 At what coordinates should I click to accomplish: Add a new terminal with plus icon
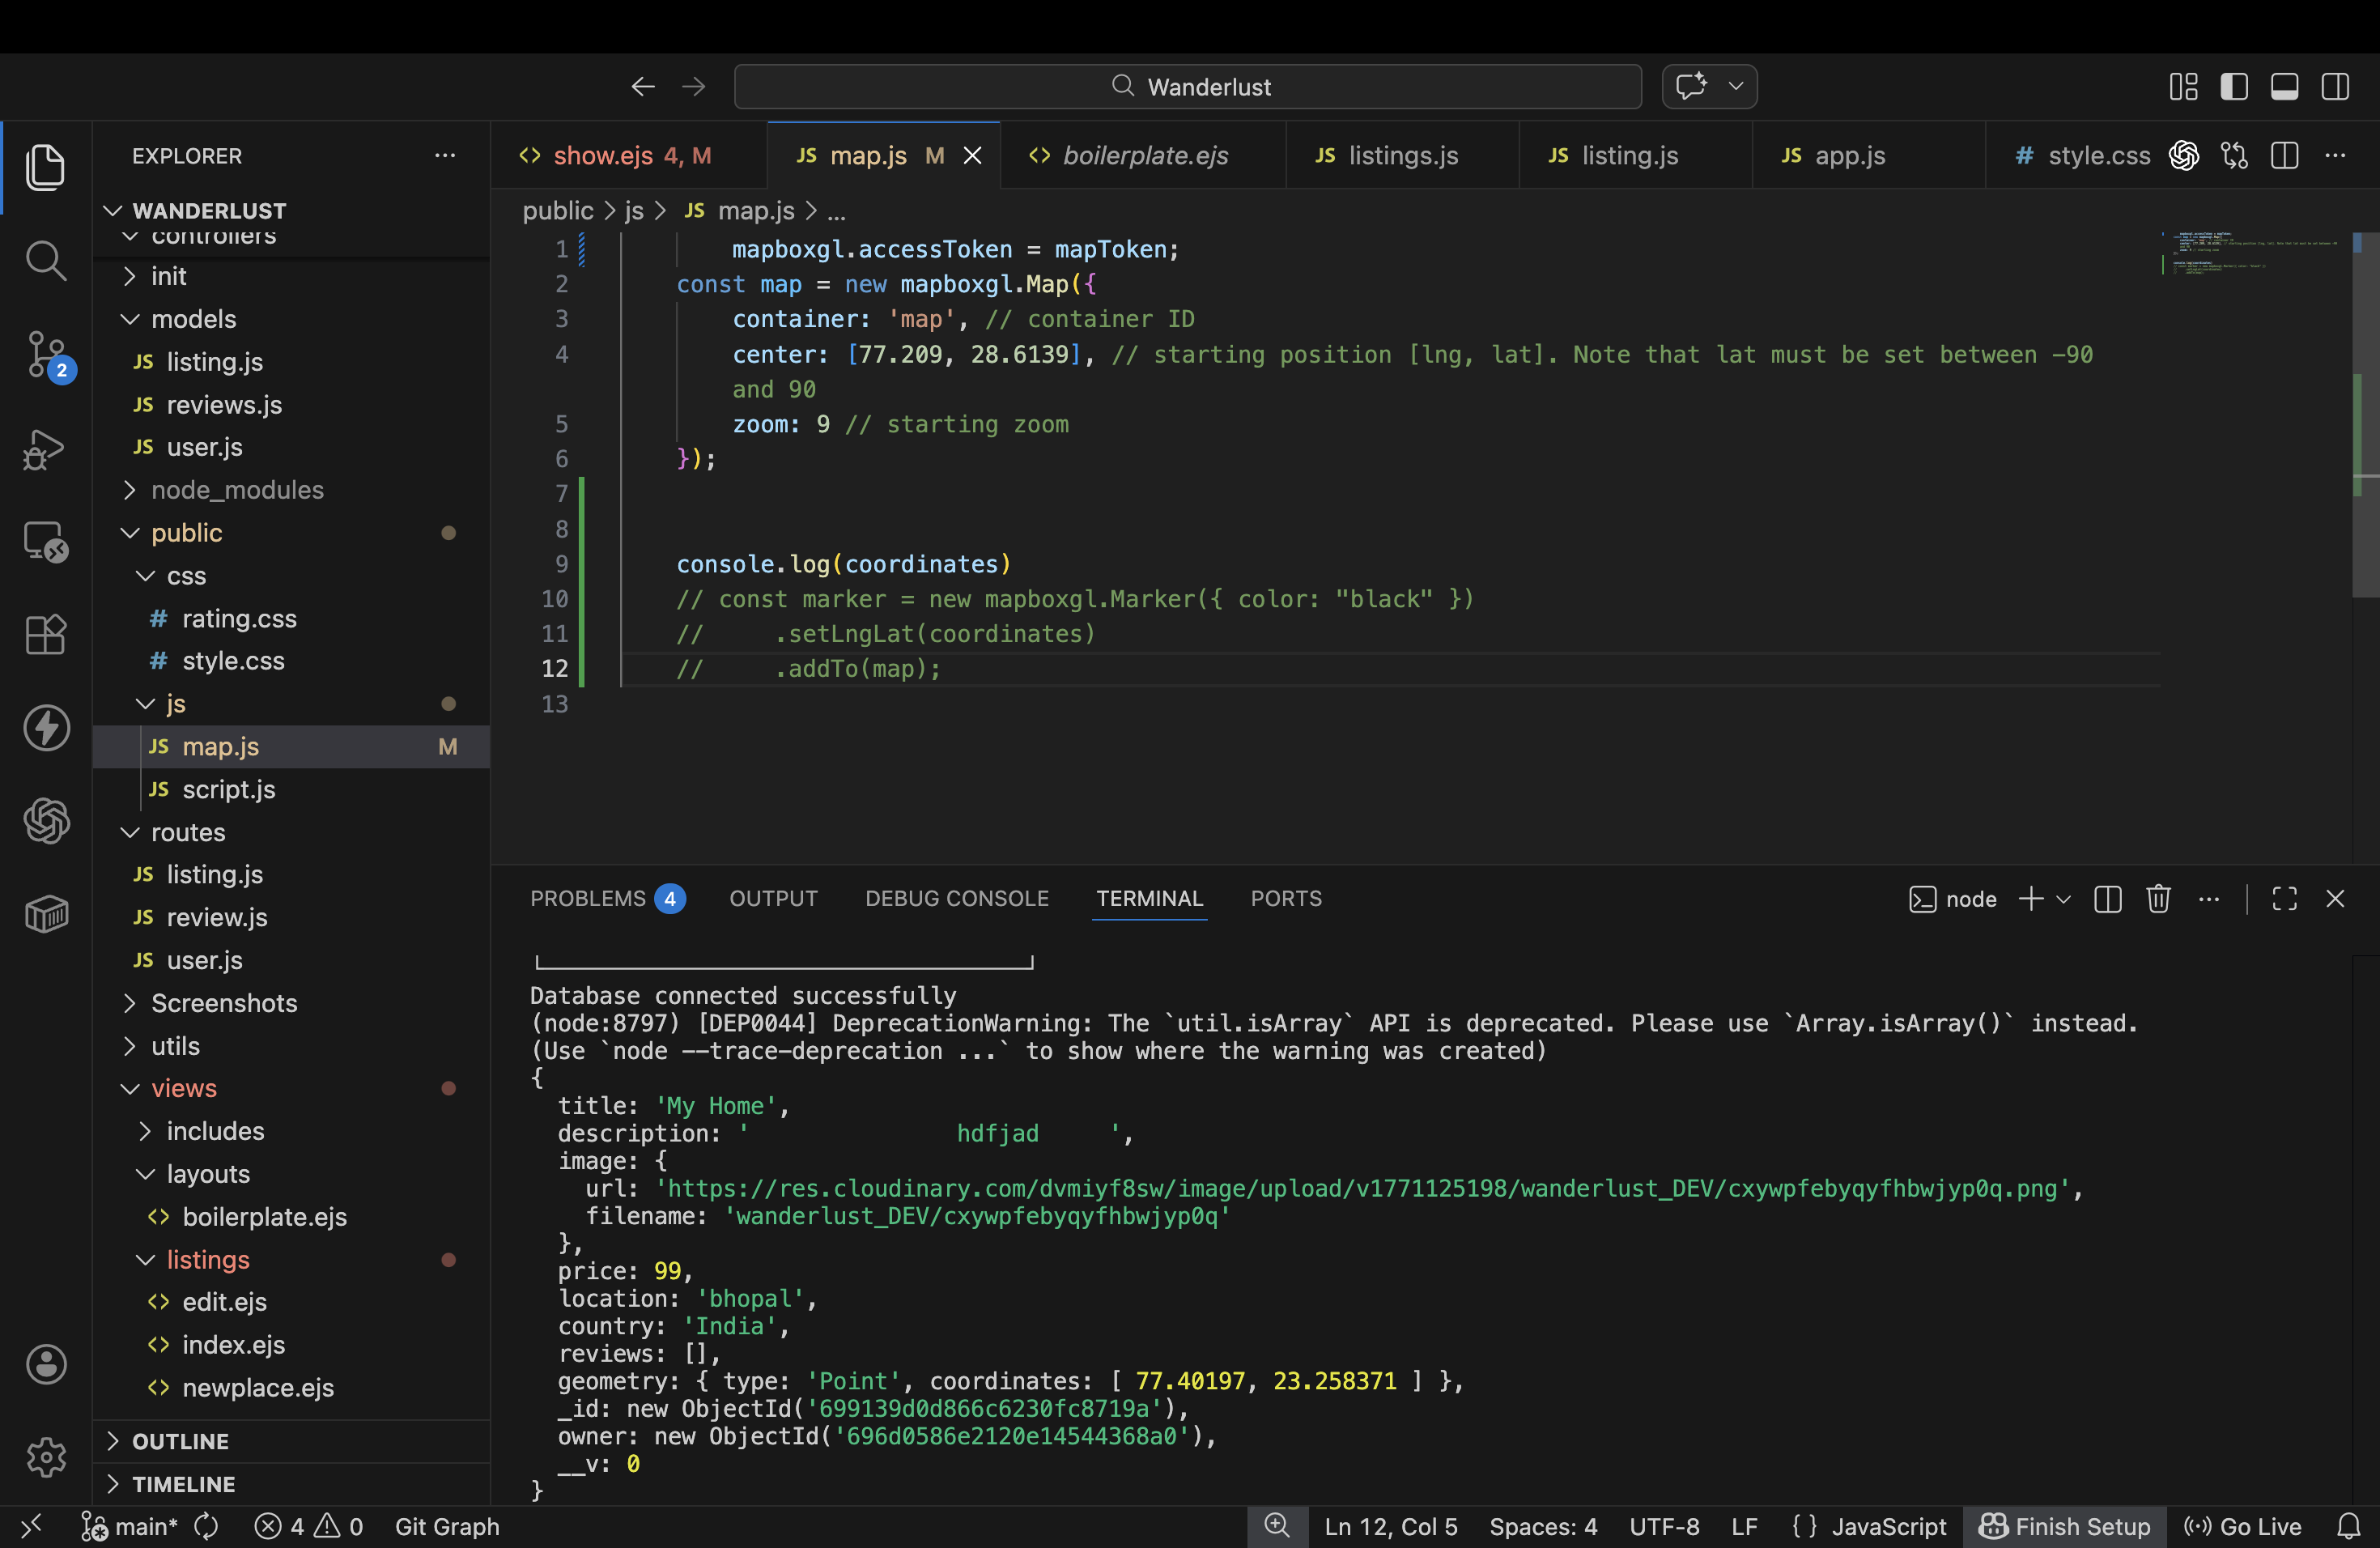[2030, 899]
